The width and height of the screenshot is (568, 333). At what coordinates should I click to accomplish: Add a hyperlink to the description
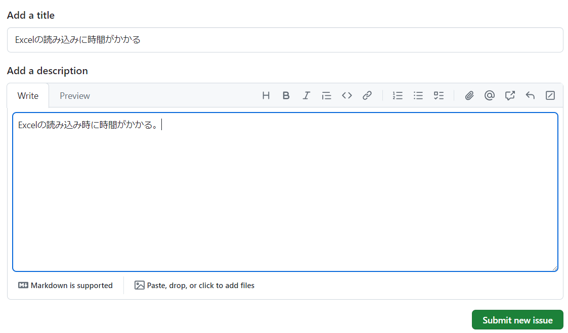click(x=367, y=95)
